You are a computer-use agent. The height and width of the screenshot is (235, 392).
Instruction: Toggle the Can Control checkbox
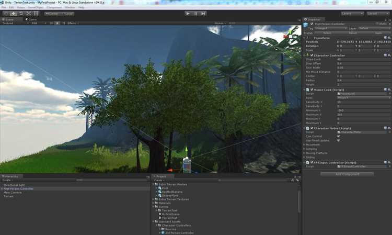click(x=338, y=136)
